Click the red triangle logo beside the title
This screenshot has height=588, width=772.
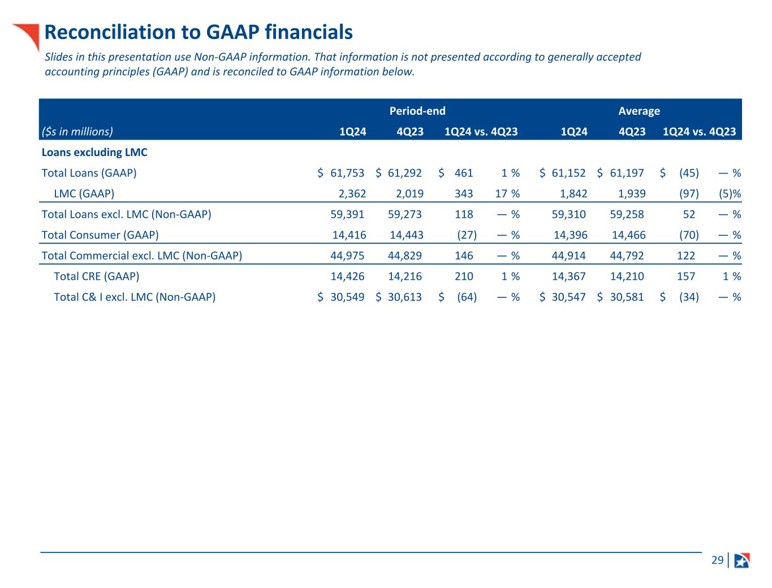(29, 35)
